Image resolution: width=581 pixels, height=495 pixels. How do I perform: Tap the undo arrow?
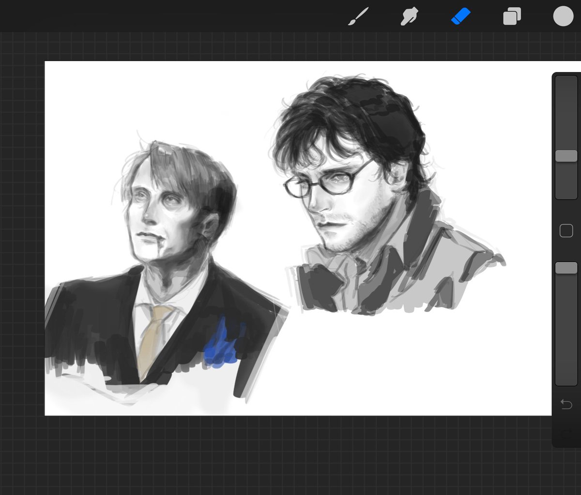point(566,404)
